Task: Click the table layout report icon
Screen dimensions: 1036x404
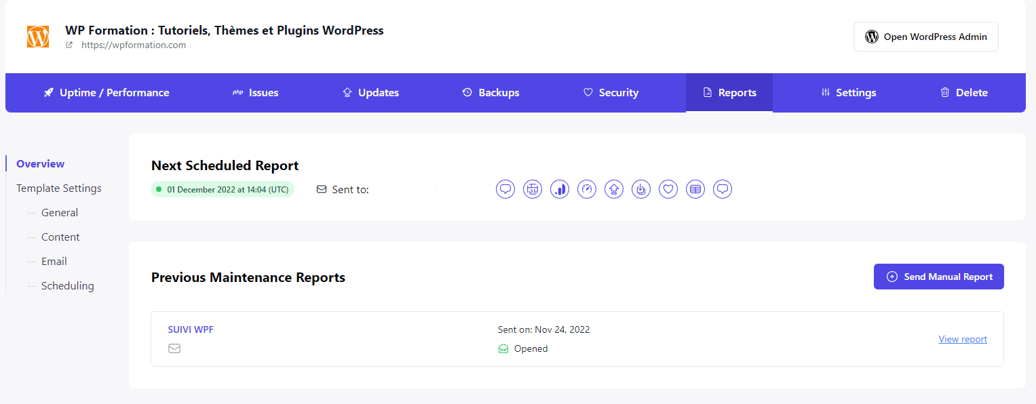Action: point(695,189)
